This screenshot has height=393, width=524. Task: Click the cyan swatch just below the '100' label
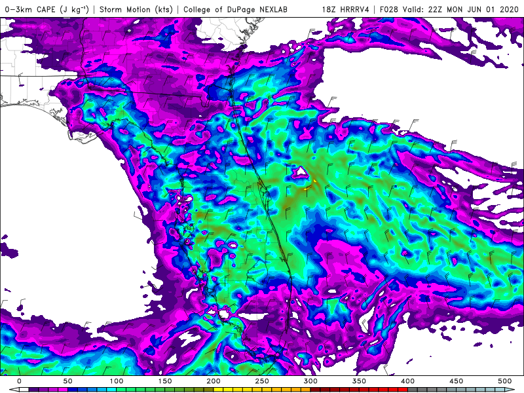pyautogui.click(x=111, y=390)
